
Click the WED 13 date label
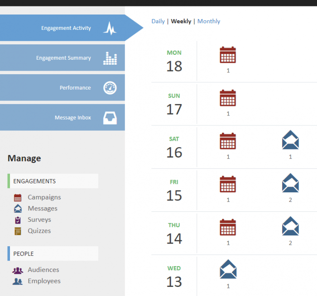point(174,277)
